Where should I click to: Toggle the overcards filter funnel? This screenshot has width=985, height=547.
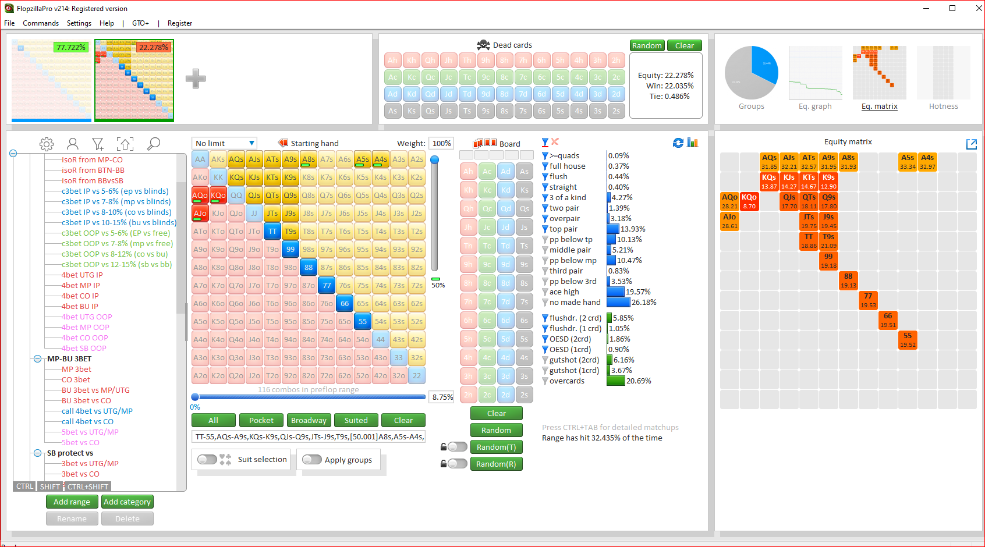[x=545, y=381]
